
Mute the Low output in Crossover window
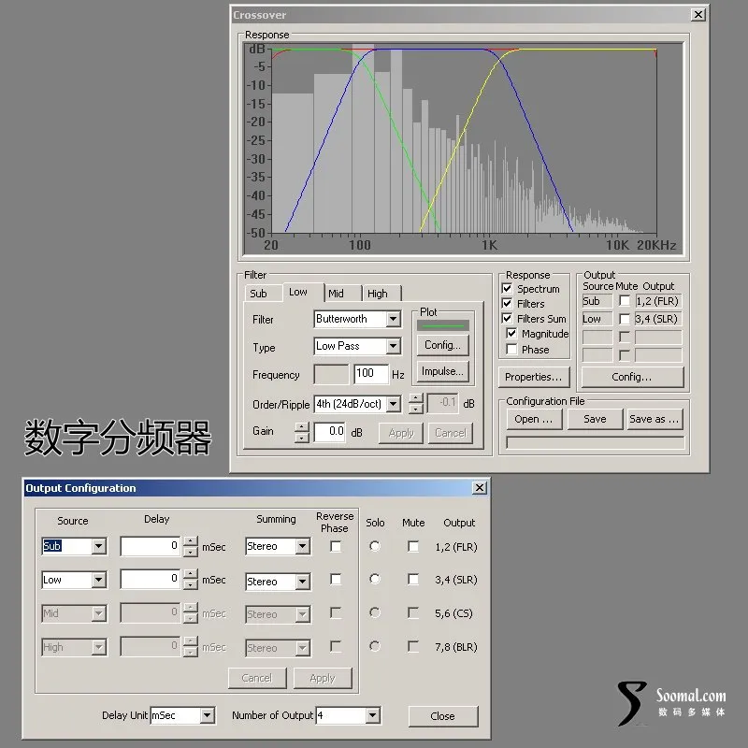tap(624, 319)
